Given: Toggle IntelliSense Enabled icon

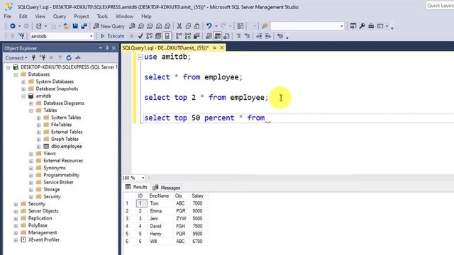Looking at the screenshot, I should tap(167, 36).
